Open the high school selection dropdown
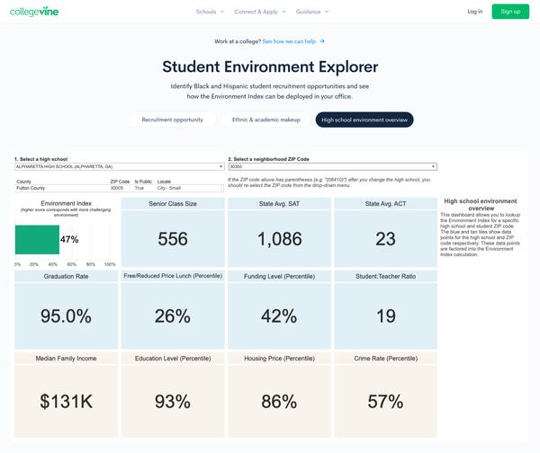The image size is (540, 453). 120,166
